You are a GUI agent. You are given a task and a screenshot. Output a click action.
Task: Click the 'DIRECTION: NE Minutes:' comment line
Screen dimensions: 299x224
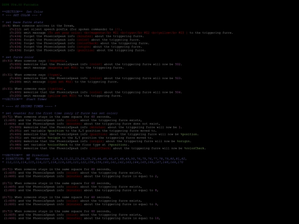(94, 159)
